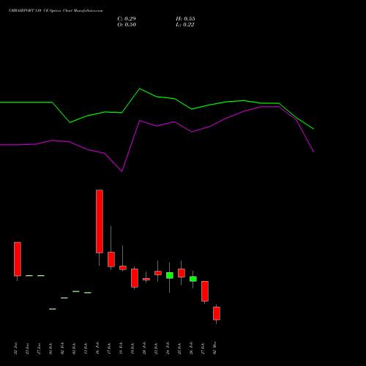This screenshot has width=366, height=366.
Task: Click the low value L: 0.22
Action: [x=185, y=25]
